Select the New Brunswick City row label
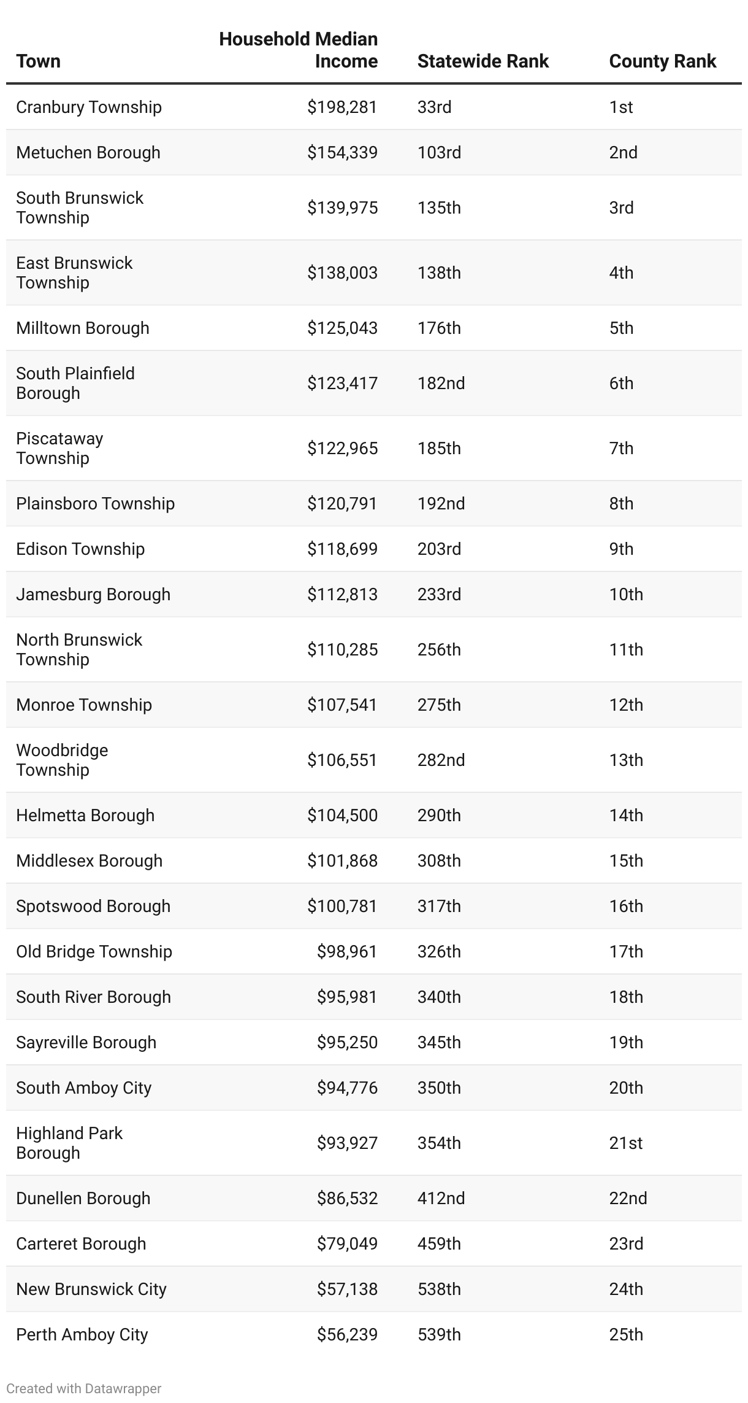Viewport: 748px width, 1403px height. pos(91,1289)
